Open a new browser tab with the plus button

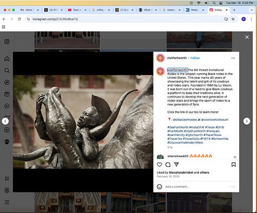coord(234,10)
